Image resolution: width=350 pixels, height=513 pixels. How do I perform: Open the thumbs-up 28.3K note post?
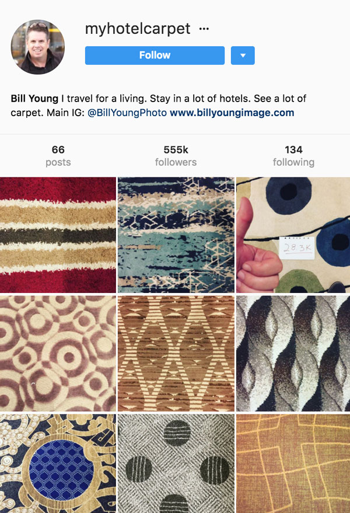coord(293,235)
